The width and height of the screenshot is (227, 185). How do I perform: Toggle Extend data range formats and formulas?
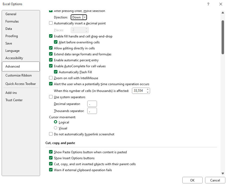[x=51, y=54]
